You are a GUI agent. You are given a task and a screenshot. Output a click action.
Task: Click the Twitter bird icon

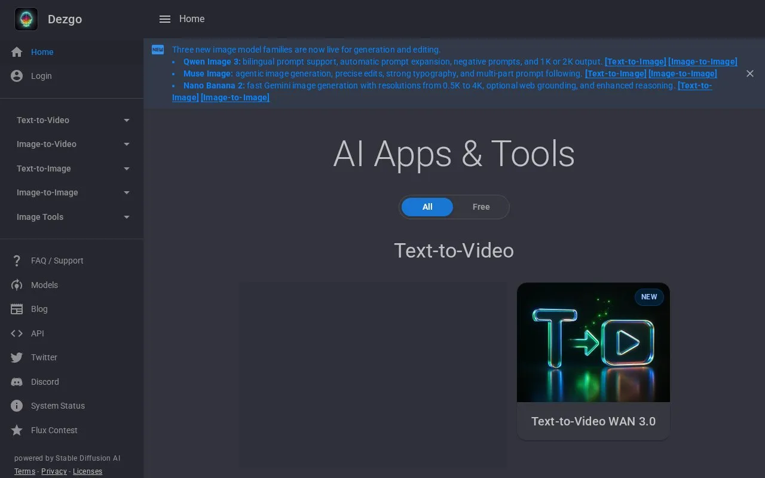tap(17, 357)
